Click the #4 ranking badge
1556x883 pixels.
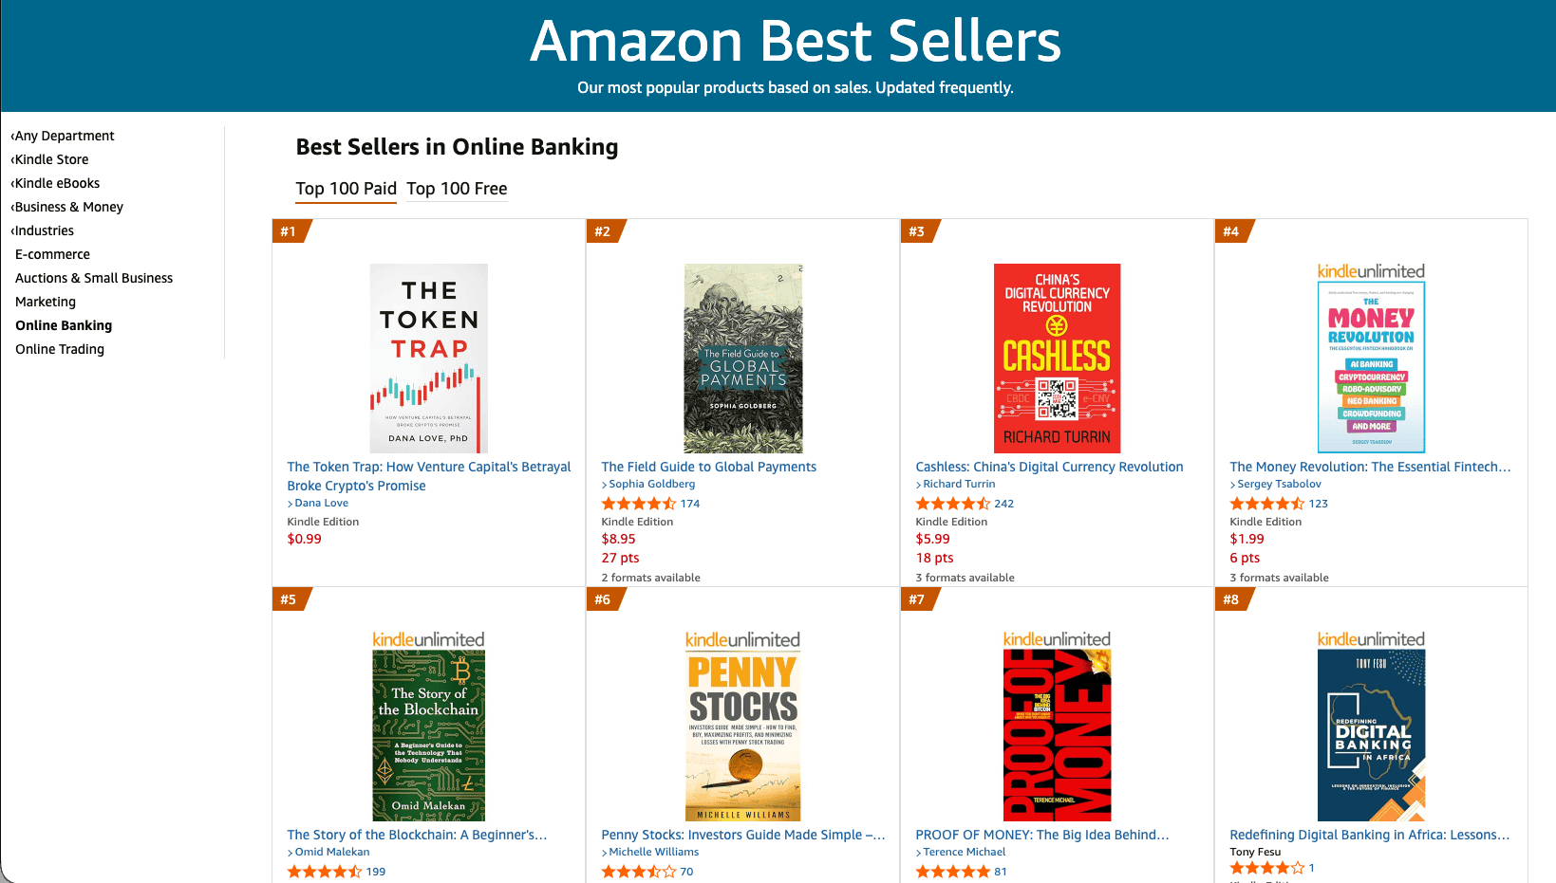pyautogui.click(x=1231, y=230)
